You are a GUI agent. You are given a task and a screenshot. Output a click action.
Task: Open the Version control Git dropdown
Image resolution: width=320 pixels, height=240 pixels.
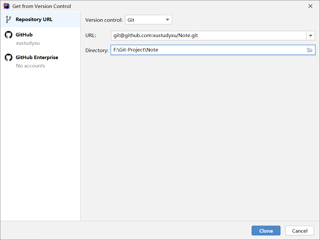pos(148,20)
